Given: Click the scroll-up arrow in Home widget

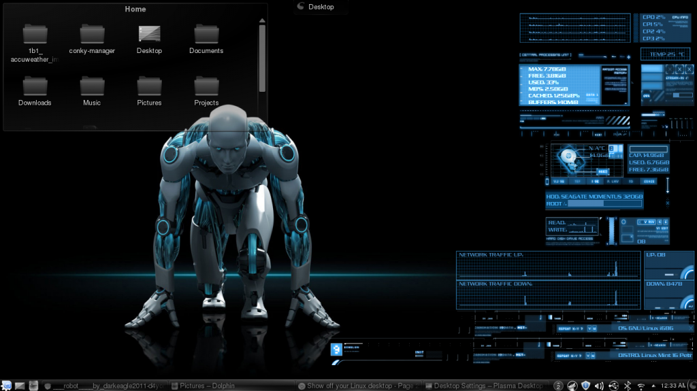Looking at the screenshot, I should (262, 20).
